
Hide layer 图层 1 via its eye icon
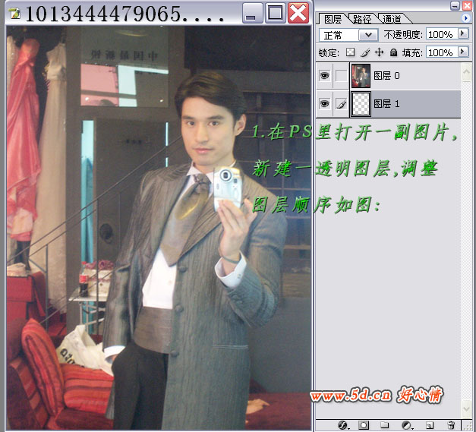pyautogui.click(x=324, y=104)
